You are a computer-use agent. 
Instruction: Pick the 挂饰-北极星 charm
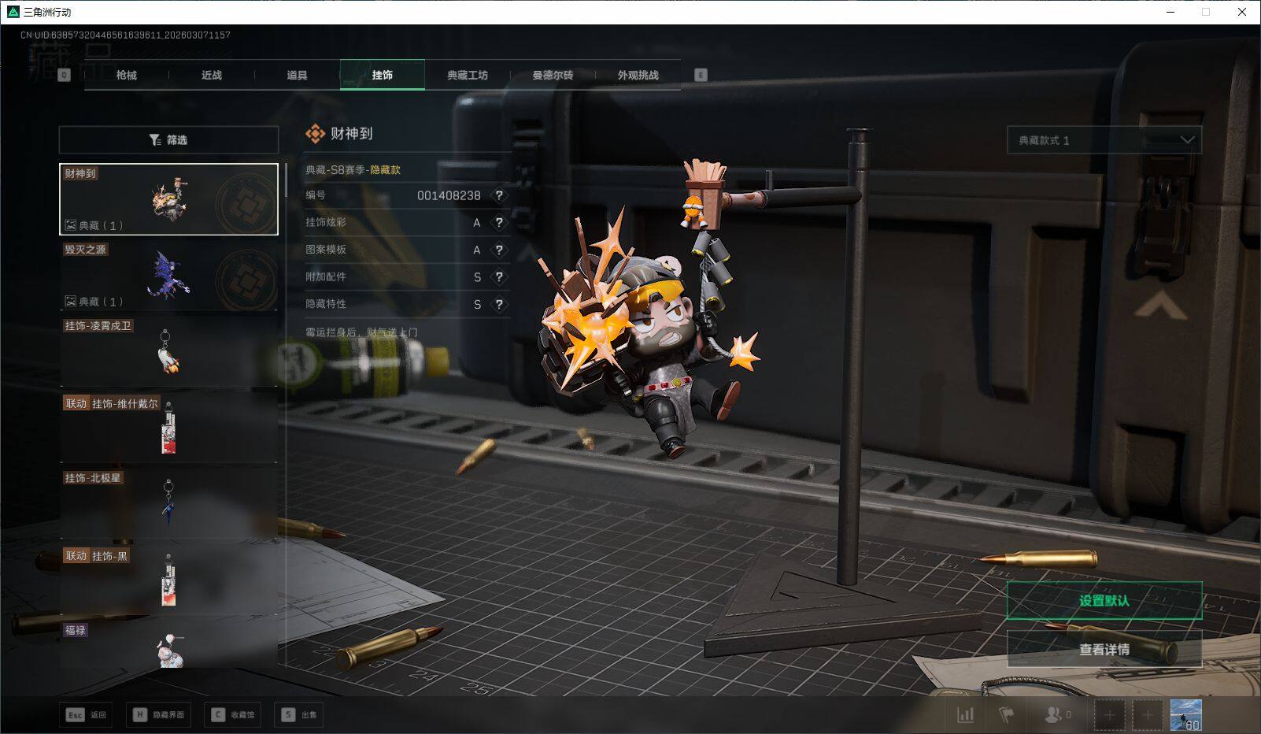click(168, 504)
